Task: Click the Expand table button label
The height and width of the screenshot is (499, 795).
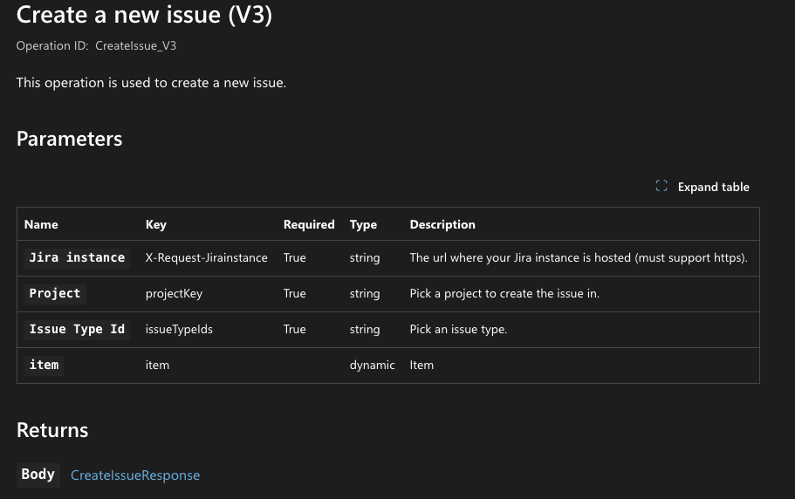Action: click(x=713, y=187)
